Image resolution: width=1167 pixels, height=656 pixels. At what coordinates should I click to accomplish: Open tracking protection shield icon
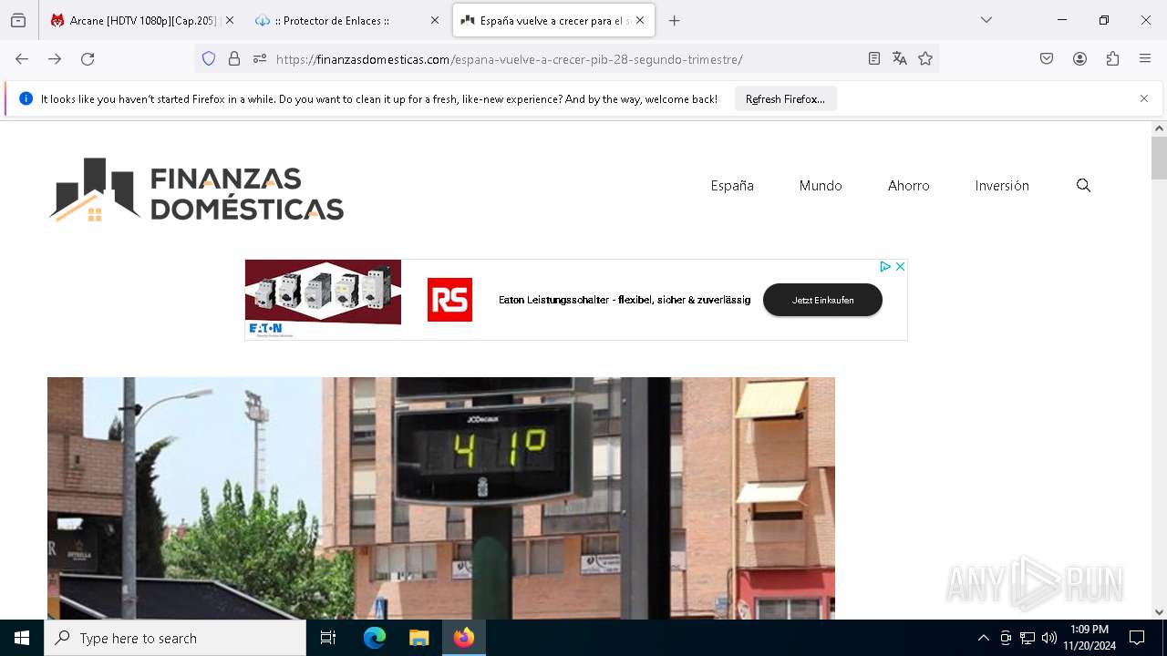tap(209, 58)
